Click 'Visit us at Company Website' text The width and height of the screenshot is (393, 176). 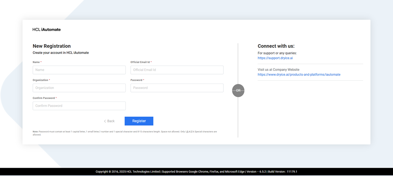[278, 69]
